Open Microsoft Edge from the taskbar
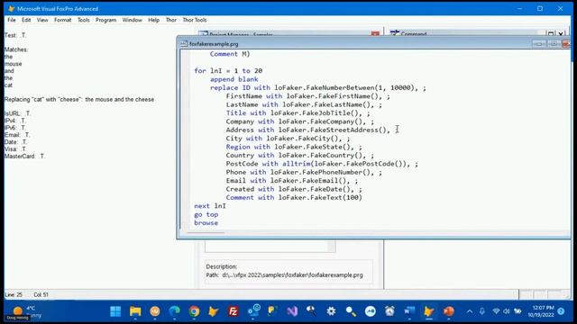 tap(174, 311)
